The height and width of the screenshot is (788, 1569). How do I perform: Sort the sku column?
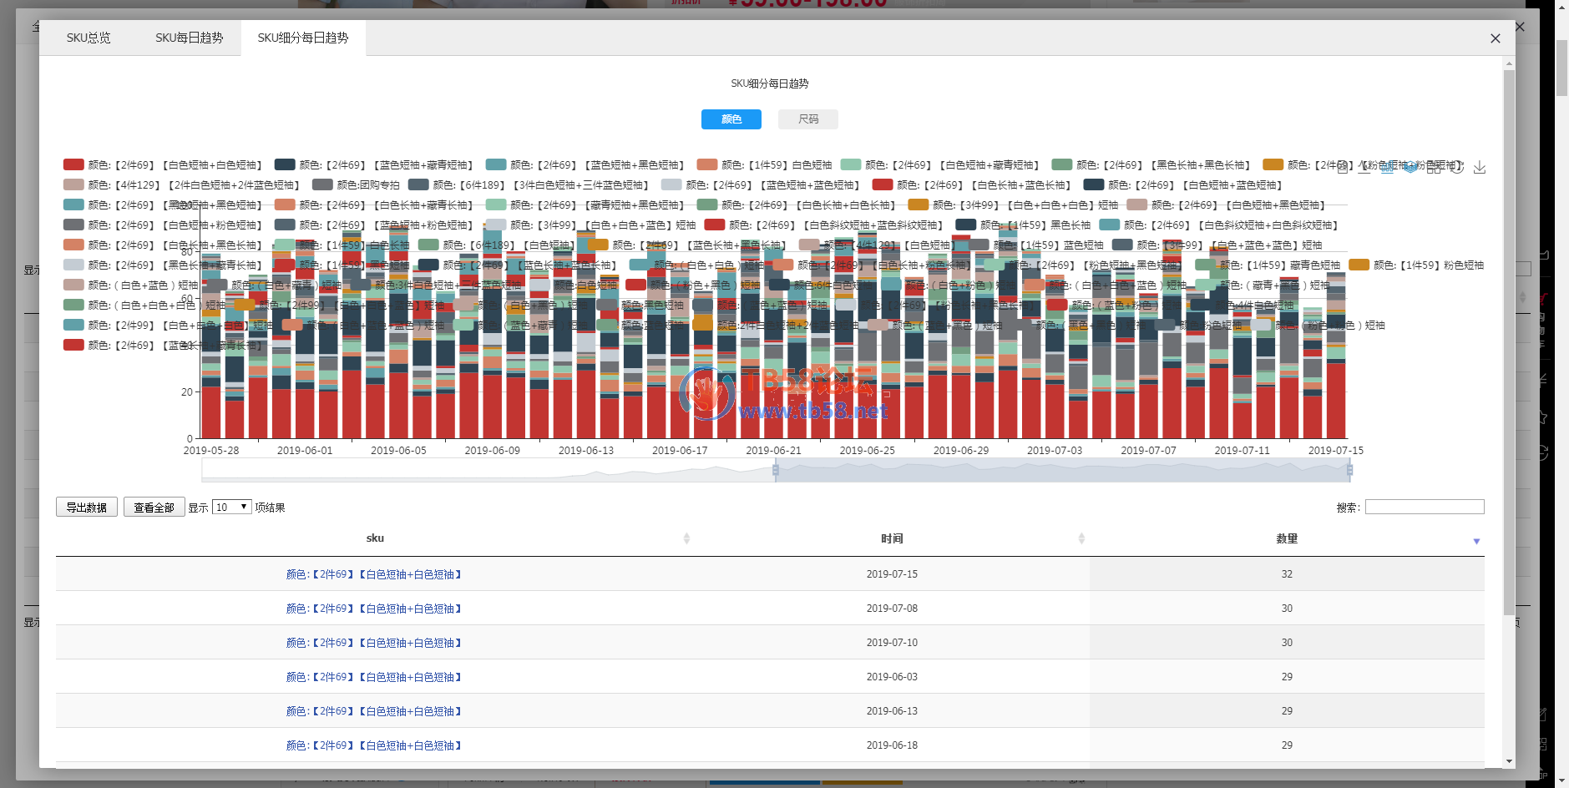686,538
